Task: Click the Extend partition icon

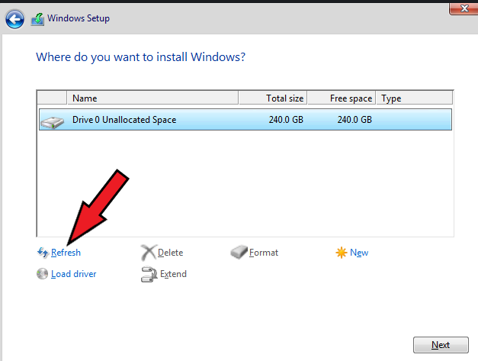Action: coord(149,274)
